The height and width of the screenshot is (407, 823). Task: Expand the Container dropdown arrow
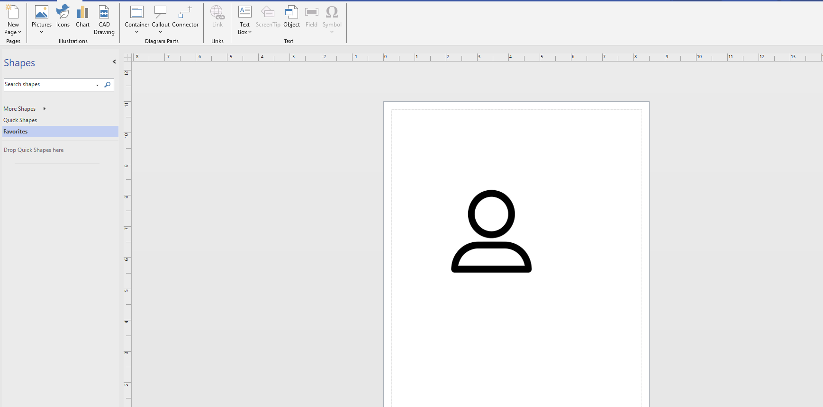click(137, 32)
